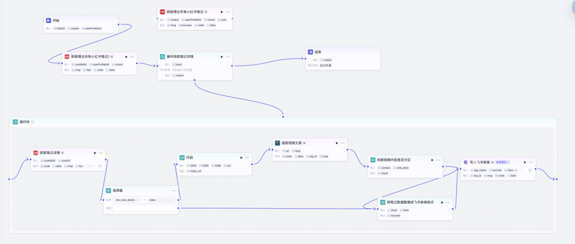Click the 开始 start node icon
575x244 pixels.
click(x=48, y=20)
